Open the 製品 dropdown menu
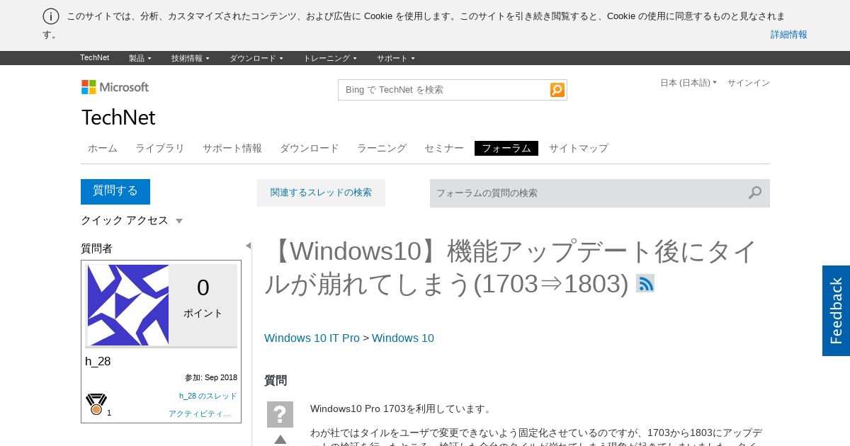This screenshot has width=850, height=446. tap(140, 58)
